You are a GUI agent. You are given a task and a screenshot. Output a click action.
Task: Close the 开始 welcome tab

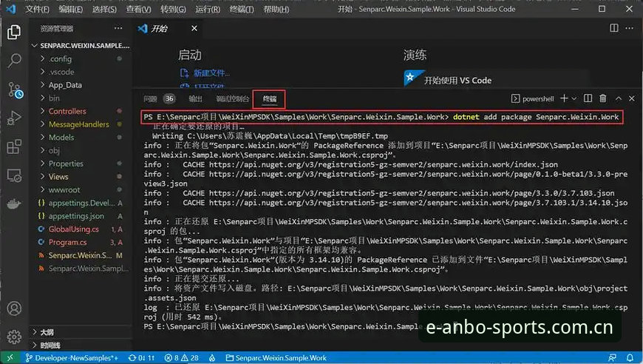[x=194, y=28]
